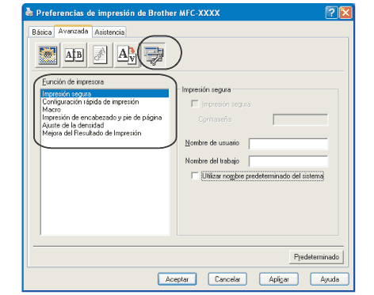Open the watermark settings icon
The width and height of the screenshot is (374, 295).
coord(100,55)
